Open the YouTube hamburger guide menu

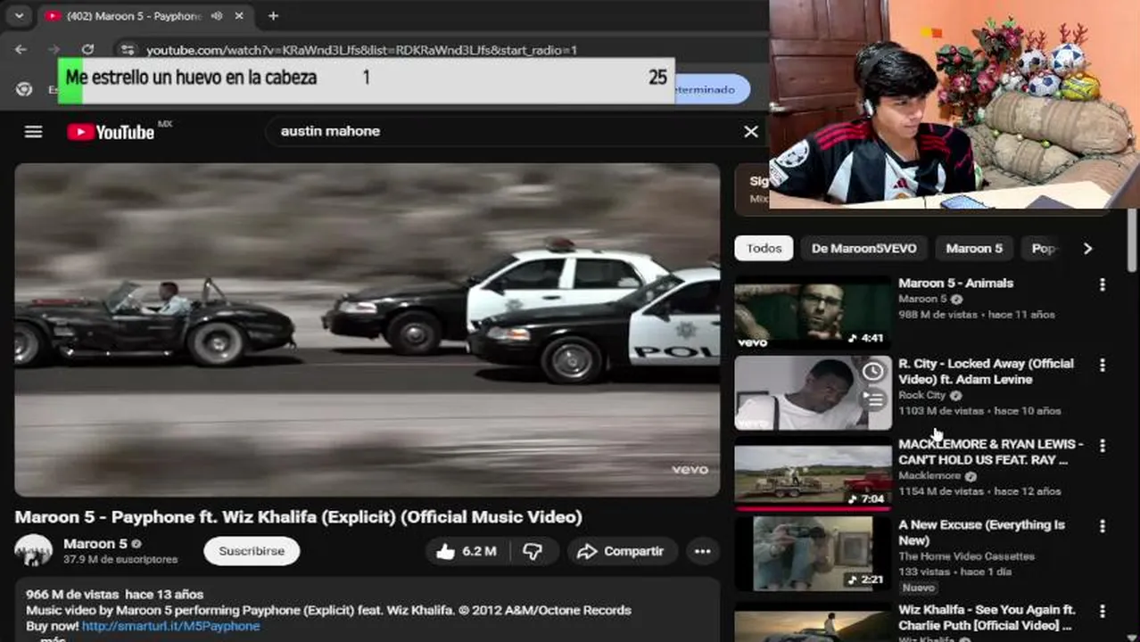33,132
